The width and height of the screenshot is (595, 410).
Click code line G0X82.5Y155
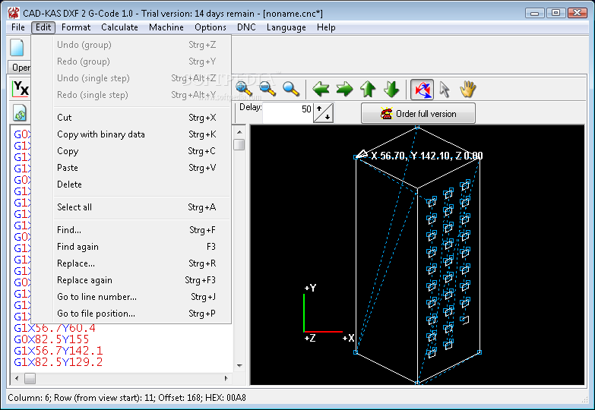tap(51, 339)
